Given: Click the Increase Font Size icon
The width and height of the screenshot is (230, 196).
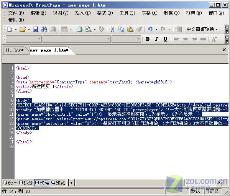Looking at the screenshot, I should (x=214, y=39).
